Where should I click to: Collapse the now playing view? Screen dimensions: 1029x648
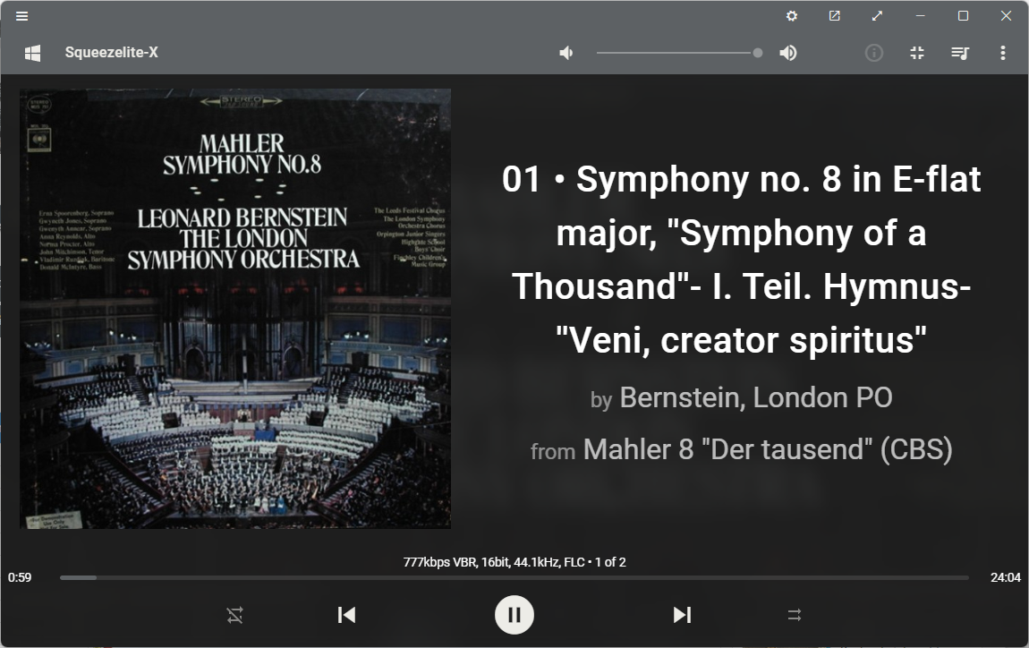tap(917, 53)
